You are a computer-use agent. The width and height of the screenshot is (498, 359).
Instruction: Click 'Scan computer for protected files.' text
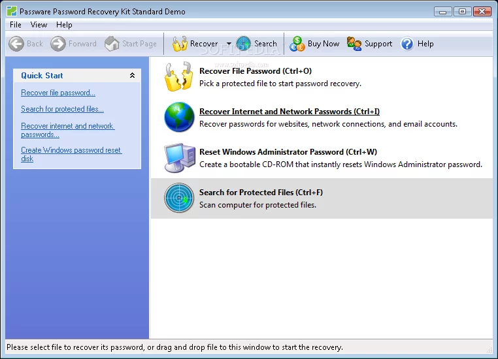coord(257,205)
